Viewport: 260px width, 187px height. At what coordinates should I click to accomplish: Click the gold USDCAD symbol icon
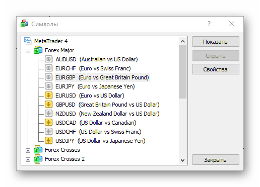(x=48, y=123)
